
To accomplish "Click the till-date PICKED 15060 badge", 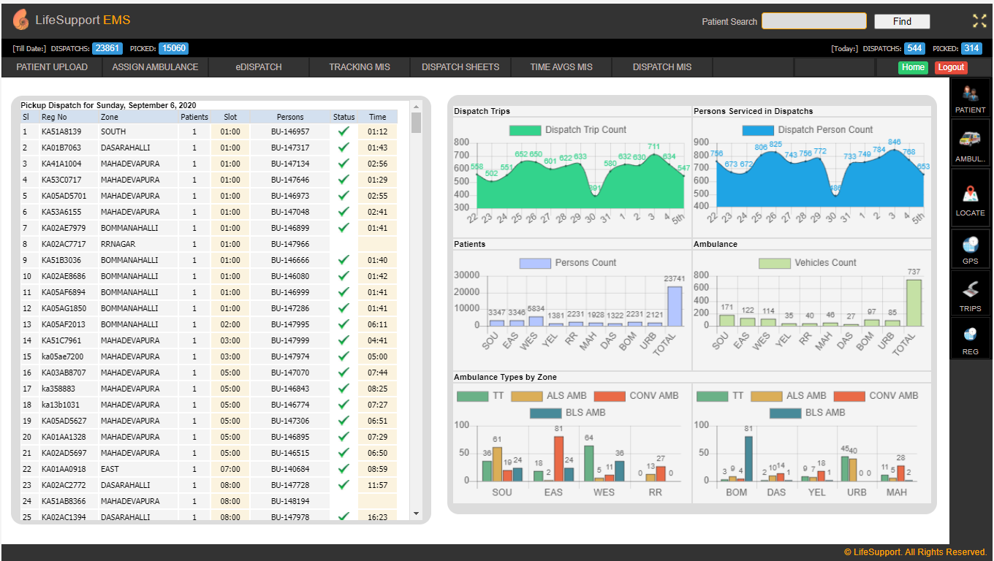I will click(x=173, y=48).
